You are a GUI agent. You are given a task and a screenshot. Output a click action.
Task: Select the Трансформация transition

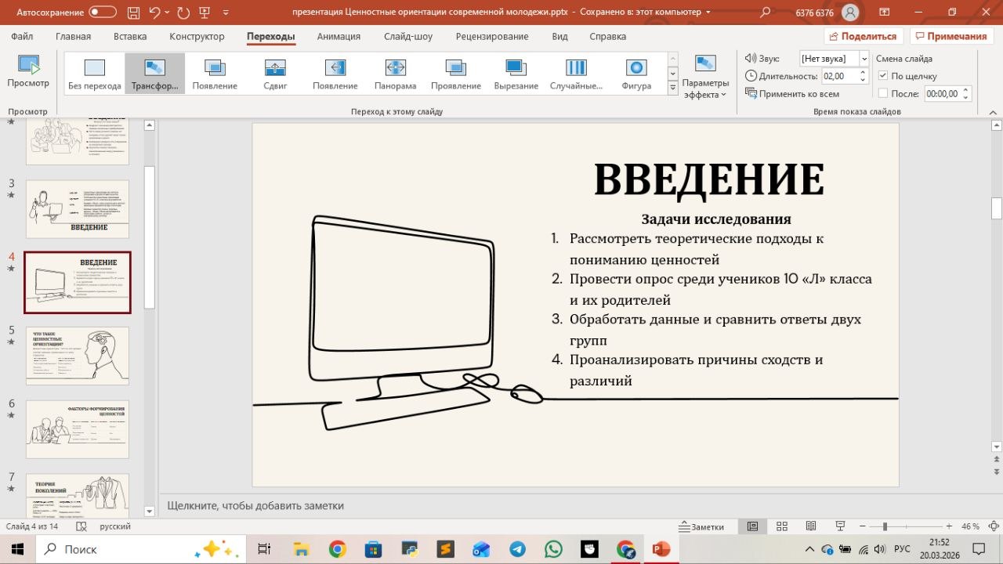[155, 74]
